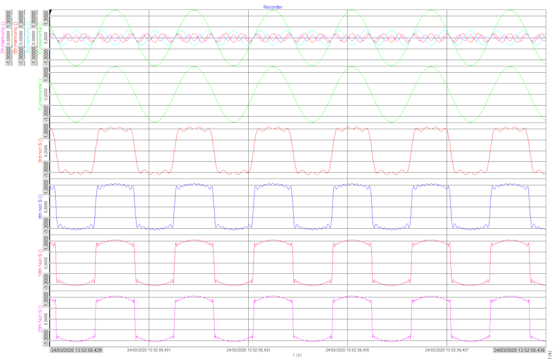
Task: Click the 0,0000 midpoint of the 8th non S axis
Action: pos(46,207)
